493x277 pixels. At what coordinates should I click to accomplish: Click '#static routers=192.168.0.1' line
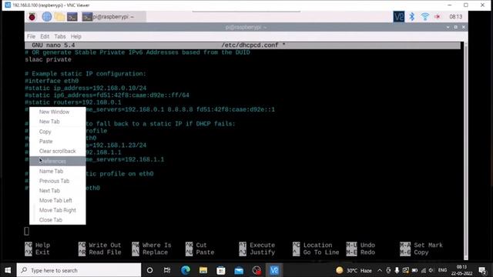(x=73, y=102)
